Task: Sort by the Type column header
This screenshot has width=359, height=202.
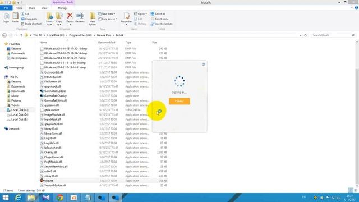Action: [128, 43]
